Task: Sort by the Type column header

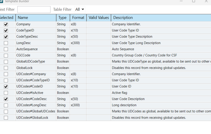Action: 63,18
